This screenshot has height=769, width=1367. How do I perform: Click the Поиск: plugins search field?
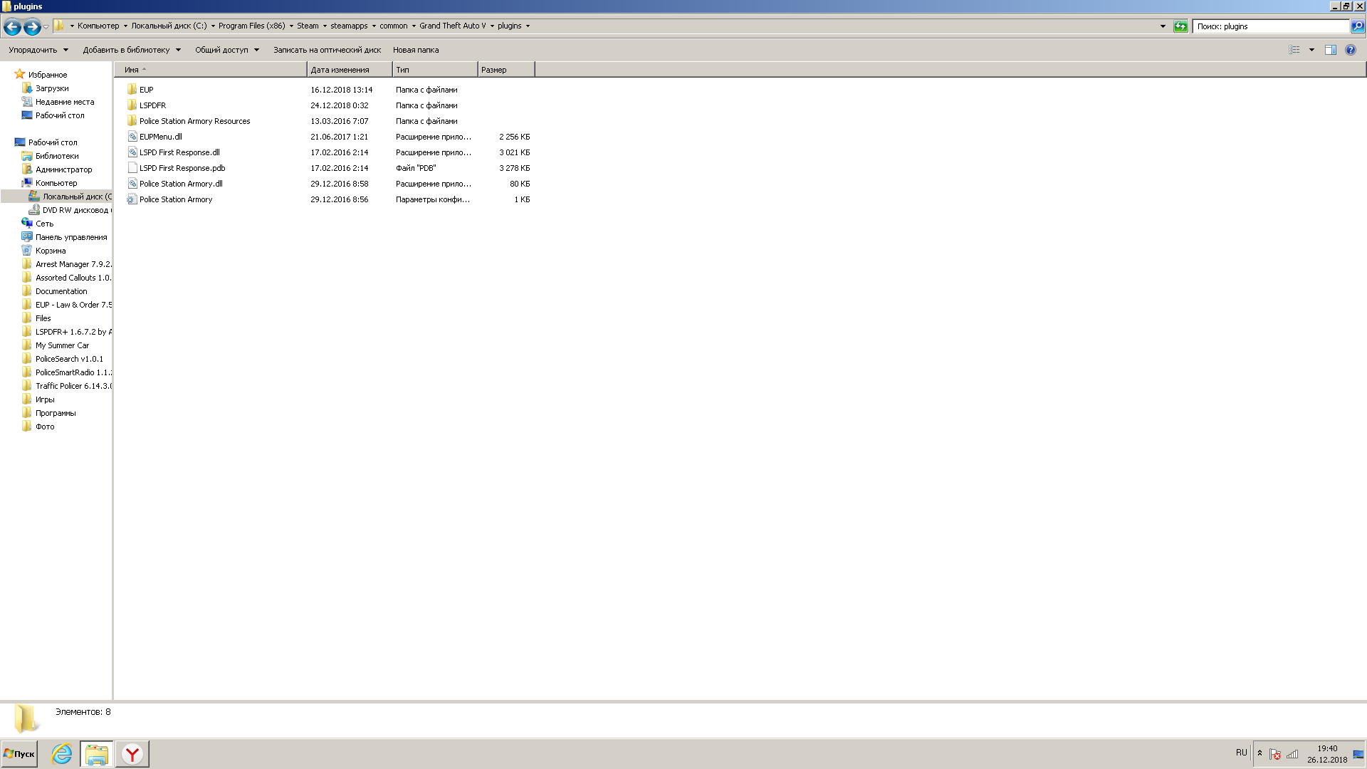click(x=1270, y=26)
